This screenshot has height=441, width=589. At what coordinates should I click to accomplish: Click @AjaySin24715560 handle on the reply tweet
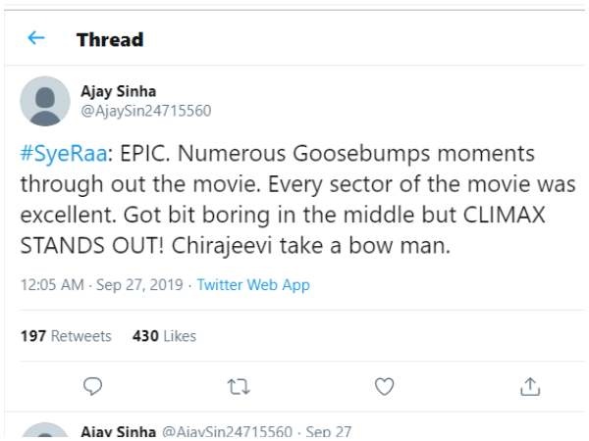click(227, 431)
